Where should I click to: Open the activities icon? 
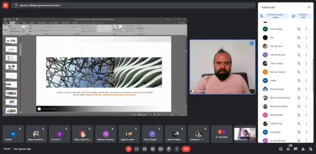[x=303, y=149]
